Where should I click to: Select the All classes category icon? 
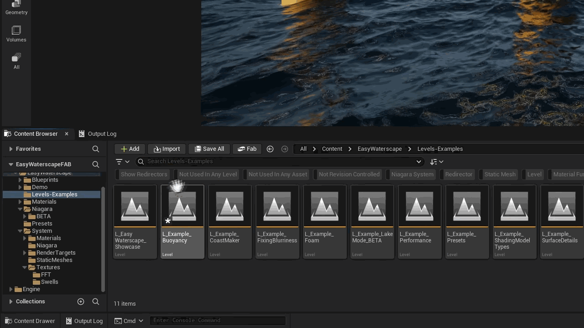[16, 61]
